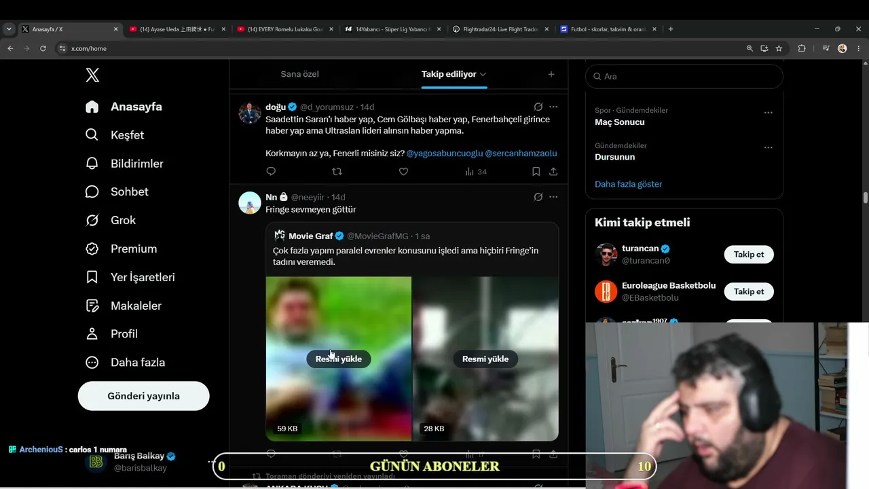This screenshot has width=869, height=489.
Task: Open the browser tab search dropdown
Action: pos(9,29)
